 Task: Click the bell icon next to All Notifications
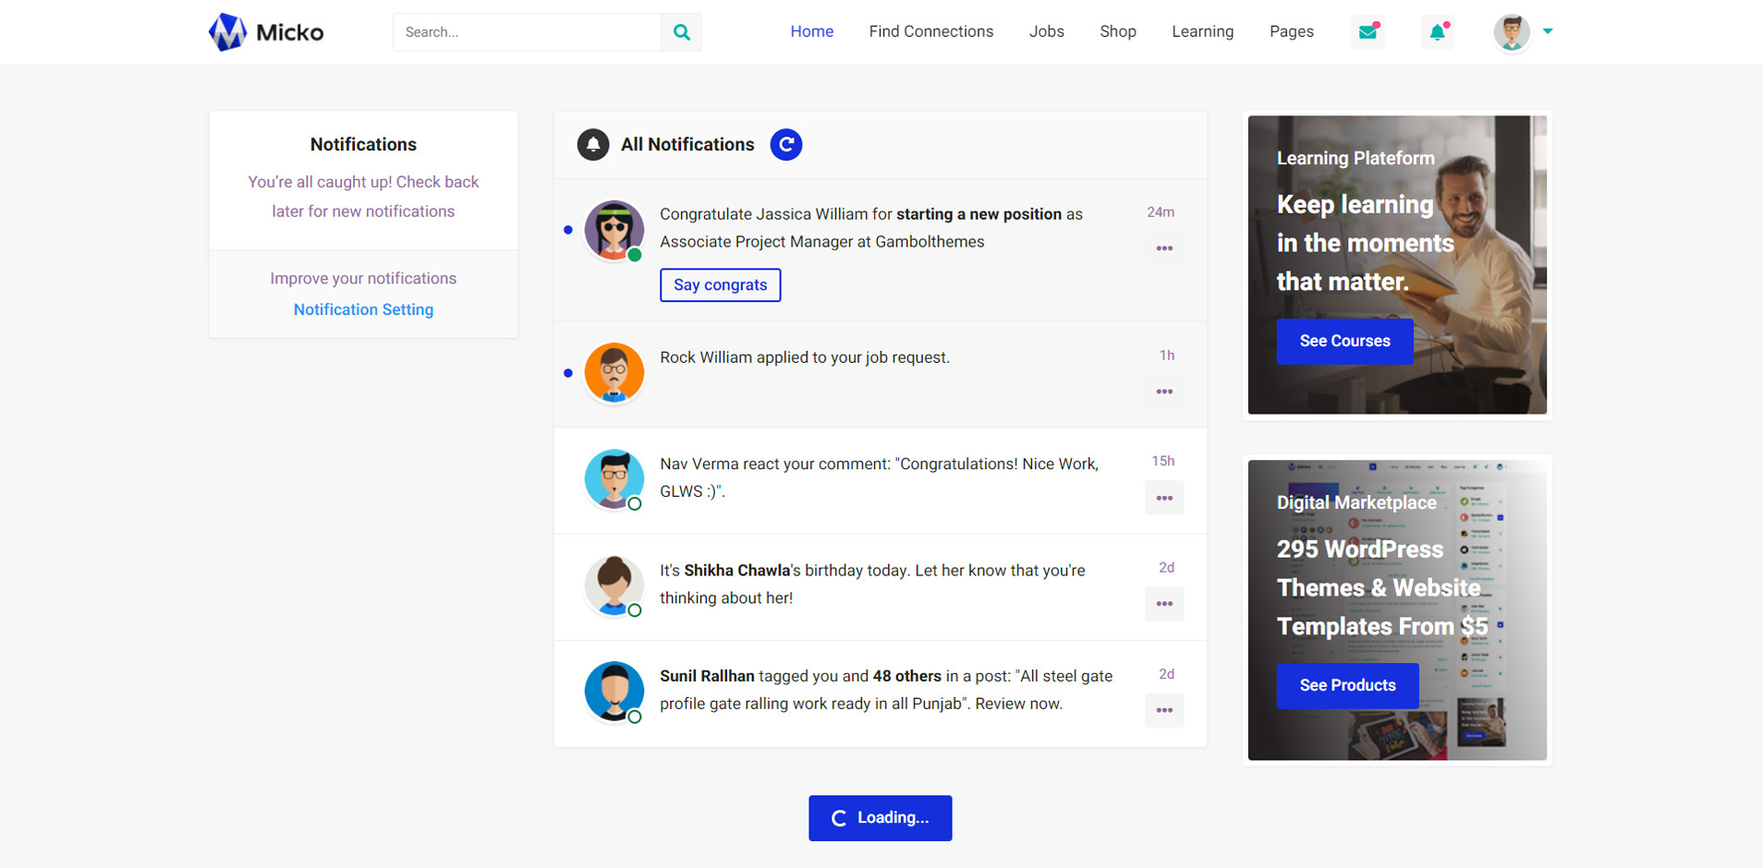[x=593, y=145]
